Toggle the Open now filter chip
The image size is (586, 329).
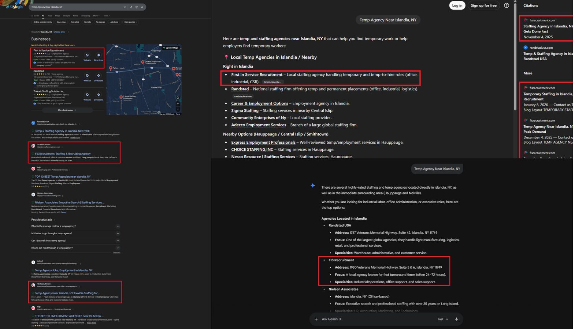pos(61,22)
